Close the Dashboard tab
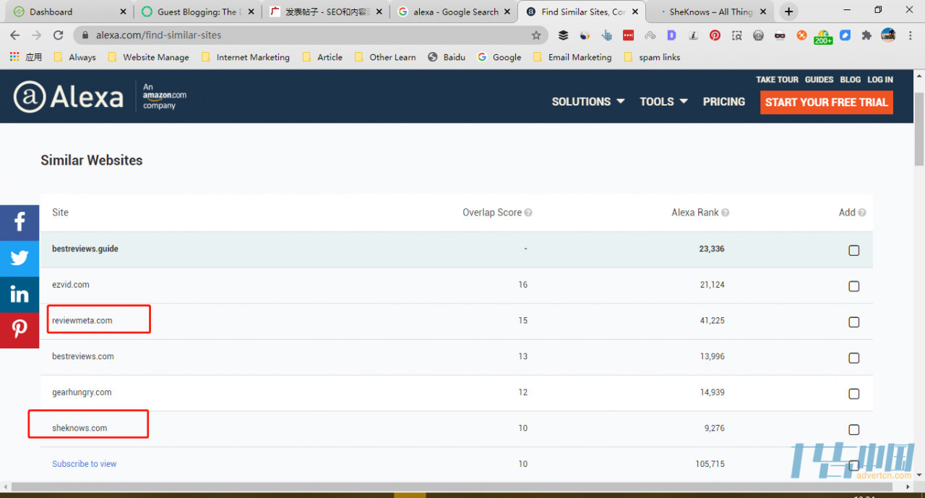This screenshot has width=925, height=498. [x=122, y=12]
